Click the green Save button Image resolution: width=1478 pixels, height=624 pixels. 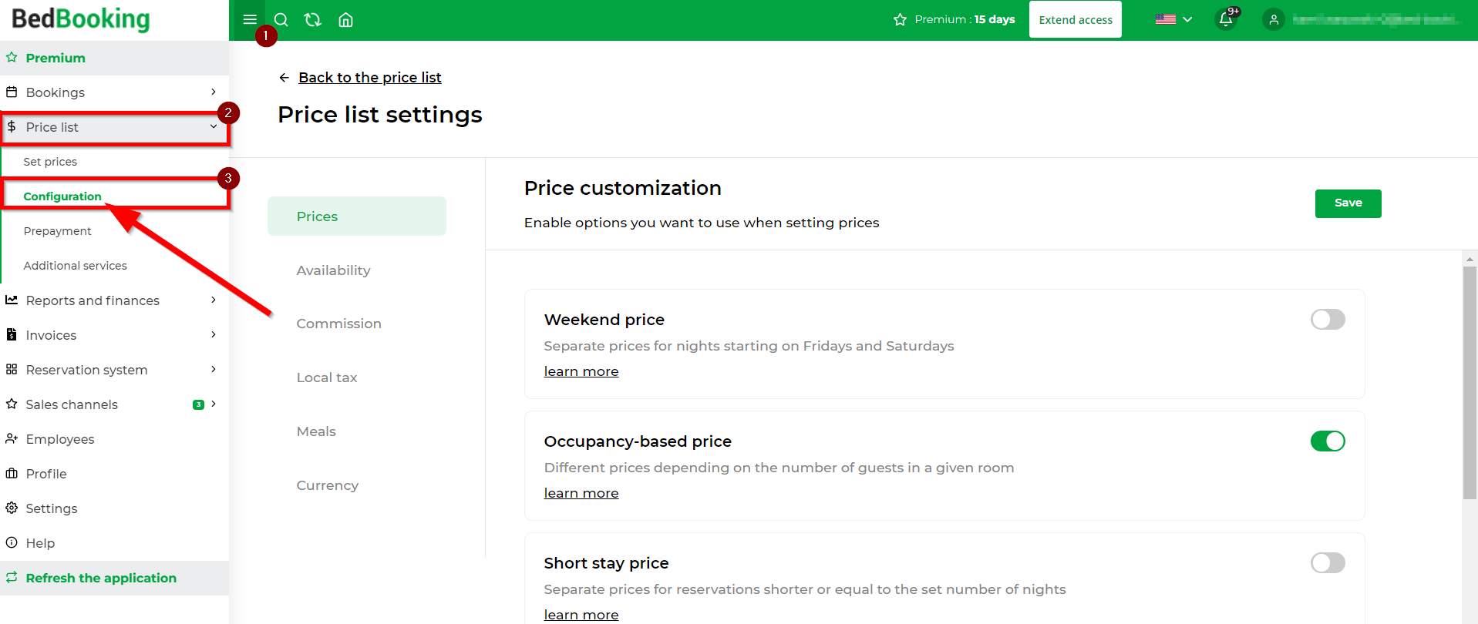coord(1348,203)
